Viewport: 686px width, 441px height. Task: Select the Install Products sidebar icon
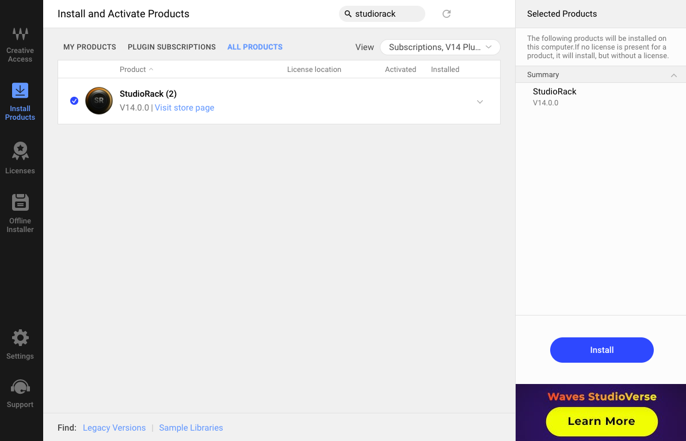click(20, 90)
